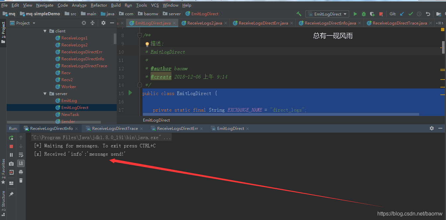Open the Refactor menu
This screenshot has height=220, width=446.
(99, 5)
